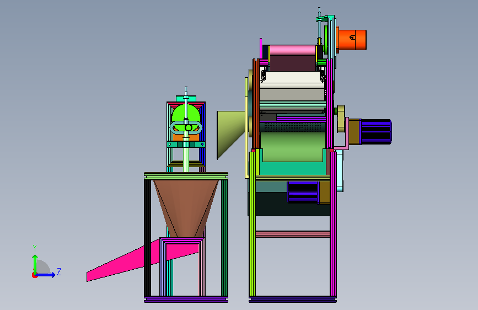Pick the dark green leg of hopper frame
This screenshot has height=310, width=478.
point(225,238)
